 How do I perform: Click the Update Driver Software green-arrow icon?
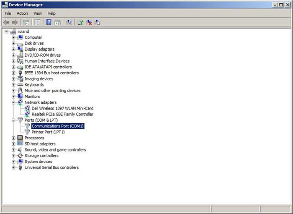[80, 23]
